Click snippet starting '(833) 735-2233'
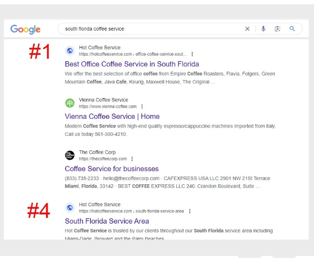This screenshot has height=260, width=314. pyautogui.click(x=167, y=182)
